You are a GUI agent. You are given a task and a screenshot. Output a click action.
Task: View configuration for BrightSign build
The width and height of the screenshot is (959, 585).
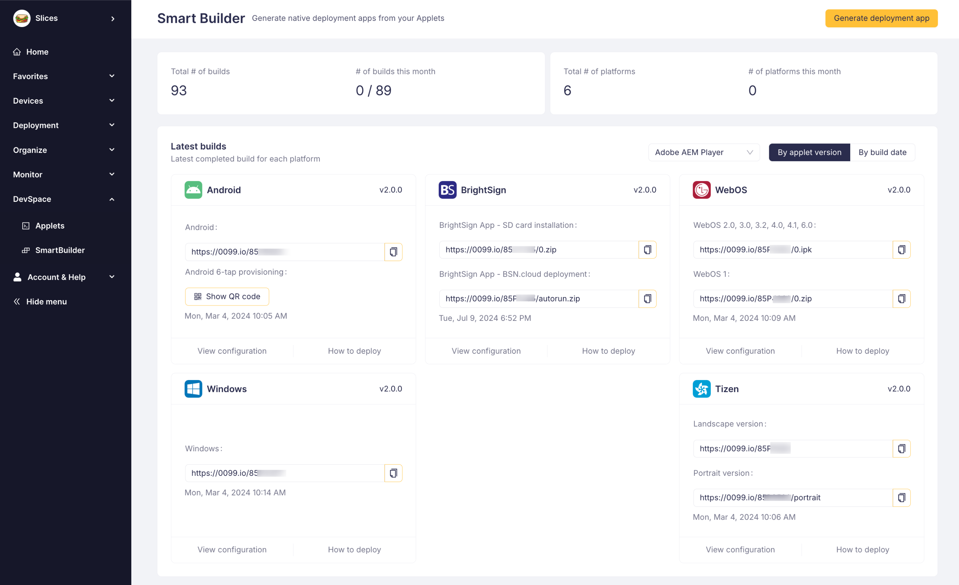tap(486, 351)
